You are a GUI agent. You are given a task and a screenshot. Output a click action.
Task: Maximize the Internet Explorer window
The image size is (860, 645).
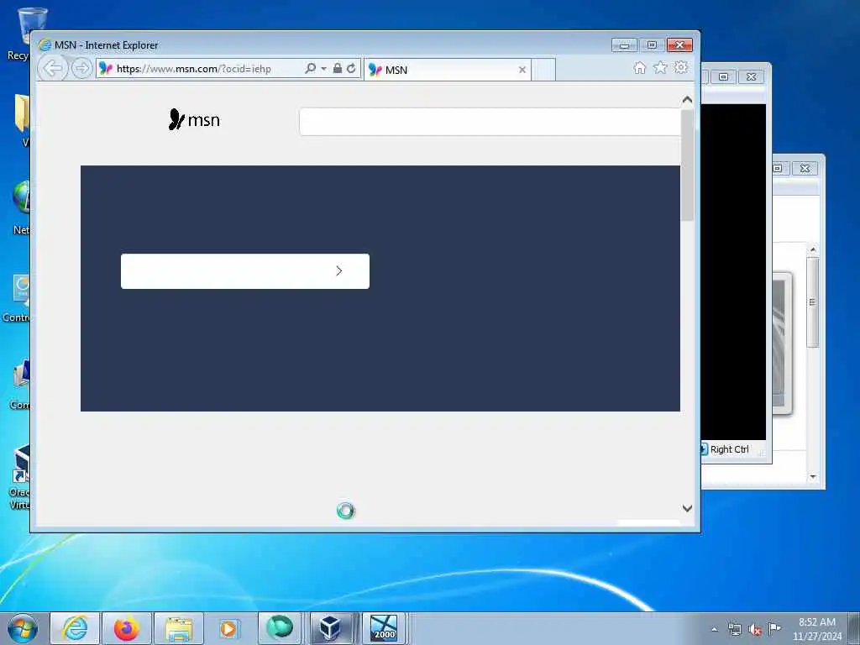pyautogui.click(x=652, y=45)
